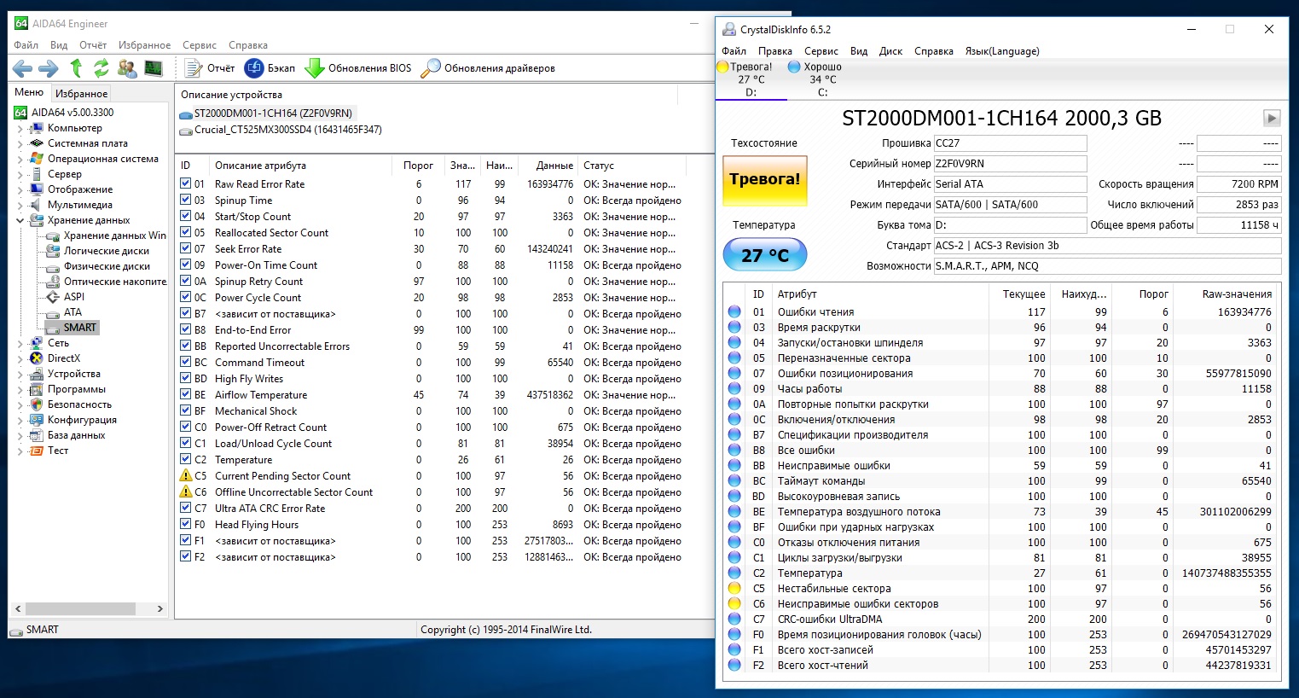Switch to the Избранное tab in AIDA64

(81, 94)
